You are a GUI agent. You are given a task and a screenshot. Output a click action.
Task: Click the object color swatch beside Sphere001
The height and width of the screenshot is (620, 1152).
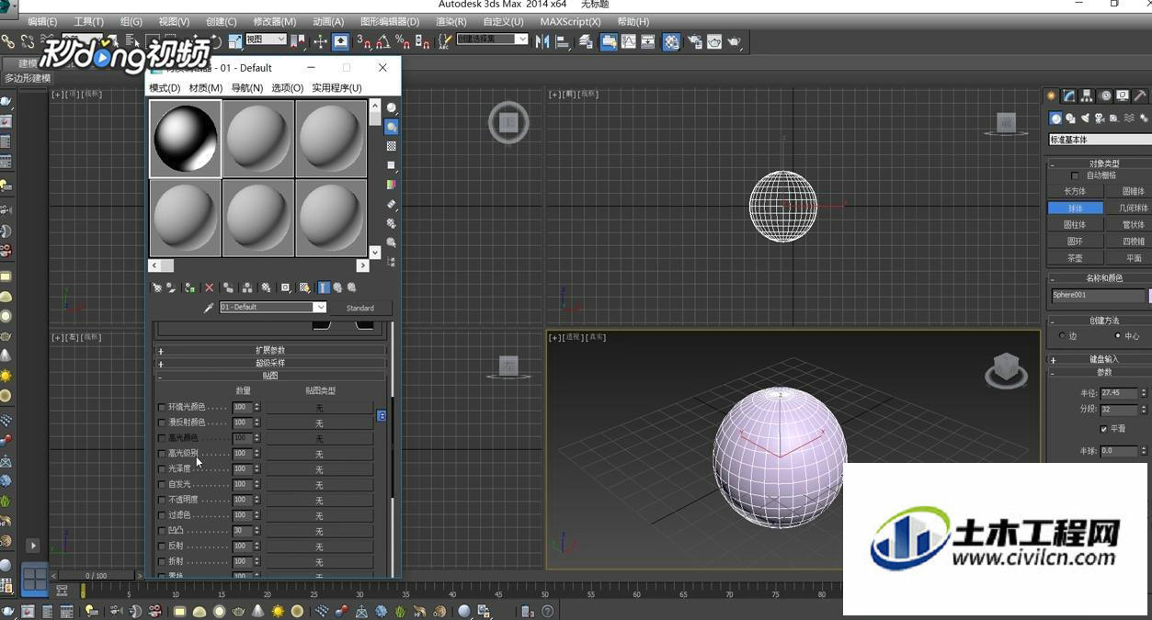point(1149,296)
